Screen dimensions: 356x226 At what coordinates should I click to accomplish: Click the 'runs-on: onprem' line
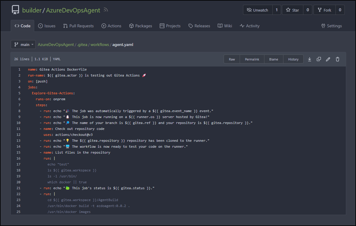tap(50, 99)
